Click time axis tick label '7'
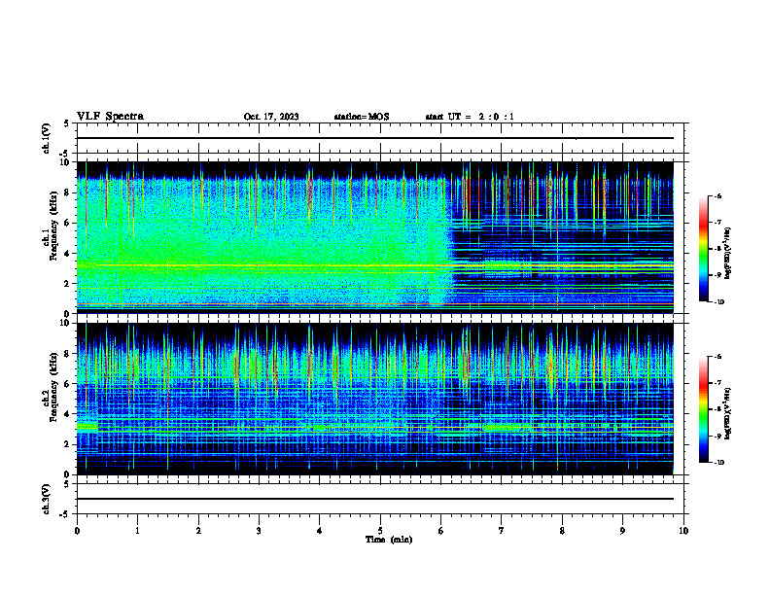Viewport: 770px width, 595px height. [x=502, y=531]
